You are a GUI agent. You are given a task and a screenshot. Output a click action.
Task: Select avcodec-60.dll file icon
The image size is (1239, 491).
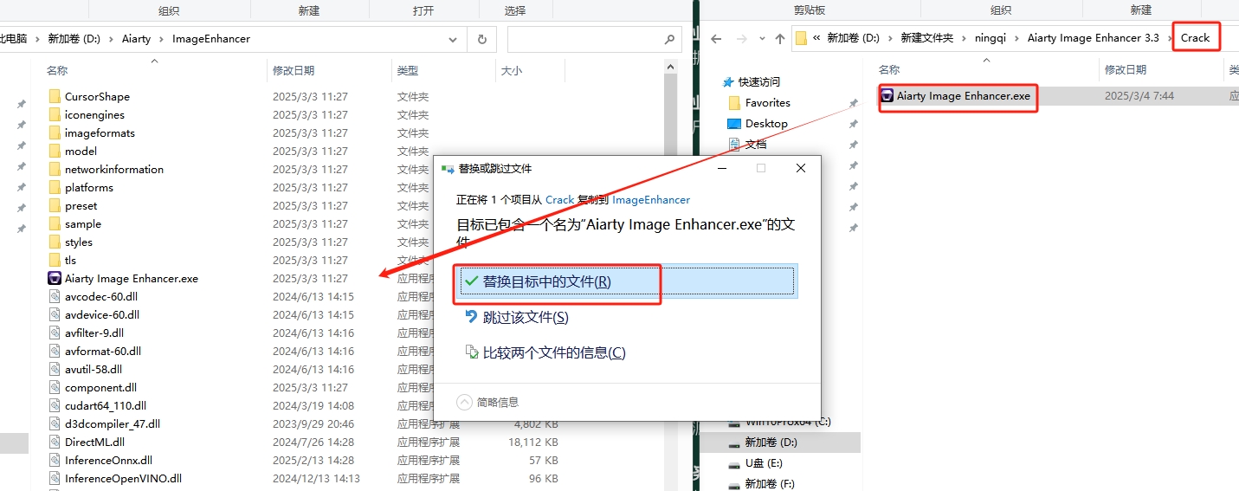55,296
